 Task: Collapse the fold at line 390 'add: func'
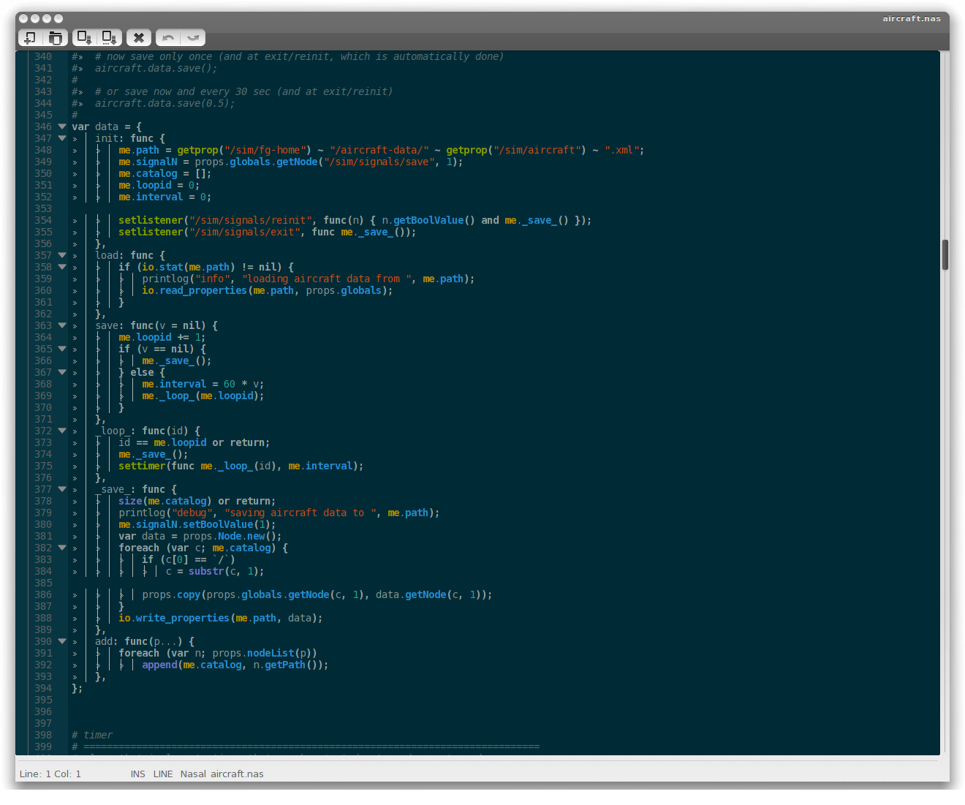pyautogui.click(x=62, y=641)
